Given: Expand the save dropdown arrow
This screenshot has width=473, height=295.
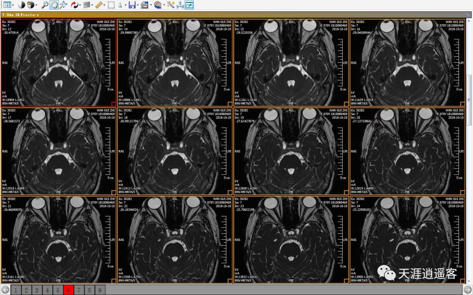Looking at the screenshot, I should [137, 5].
